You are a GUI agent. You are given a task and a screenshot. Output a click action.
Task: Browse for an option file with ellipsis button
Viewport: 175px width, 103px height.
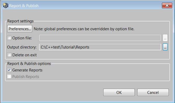pos(165,38)
